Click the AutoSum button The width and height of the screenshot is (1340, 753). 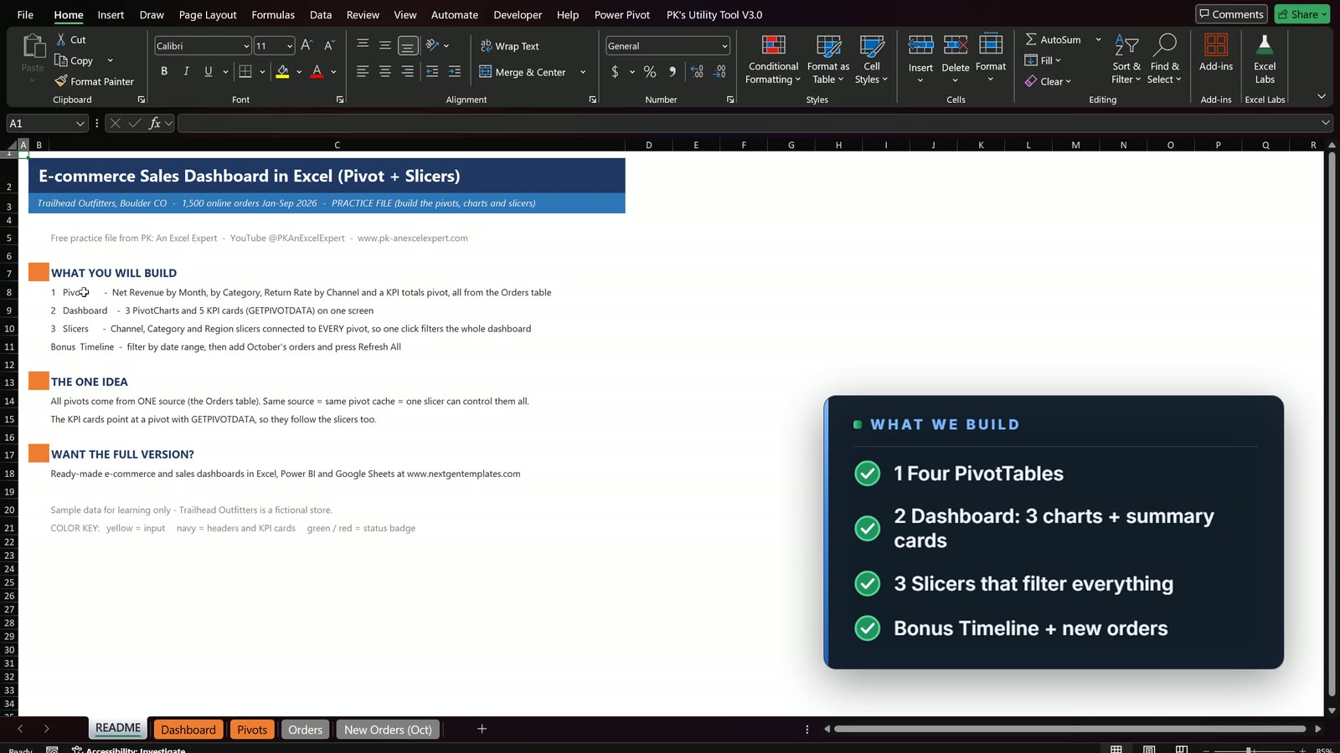click(1054, 39)
